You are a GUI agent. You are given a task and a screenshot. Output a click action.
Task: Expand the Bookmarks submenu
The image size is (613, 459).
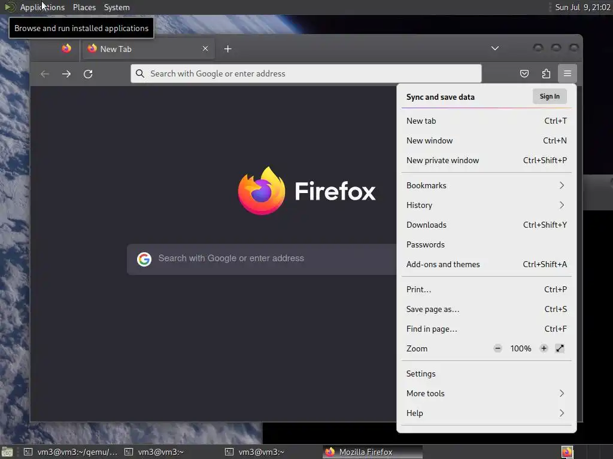point(486,185)
